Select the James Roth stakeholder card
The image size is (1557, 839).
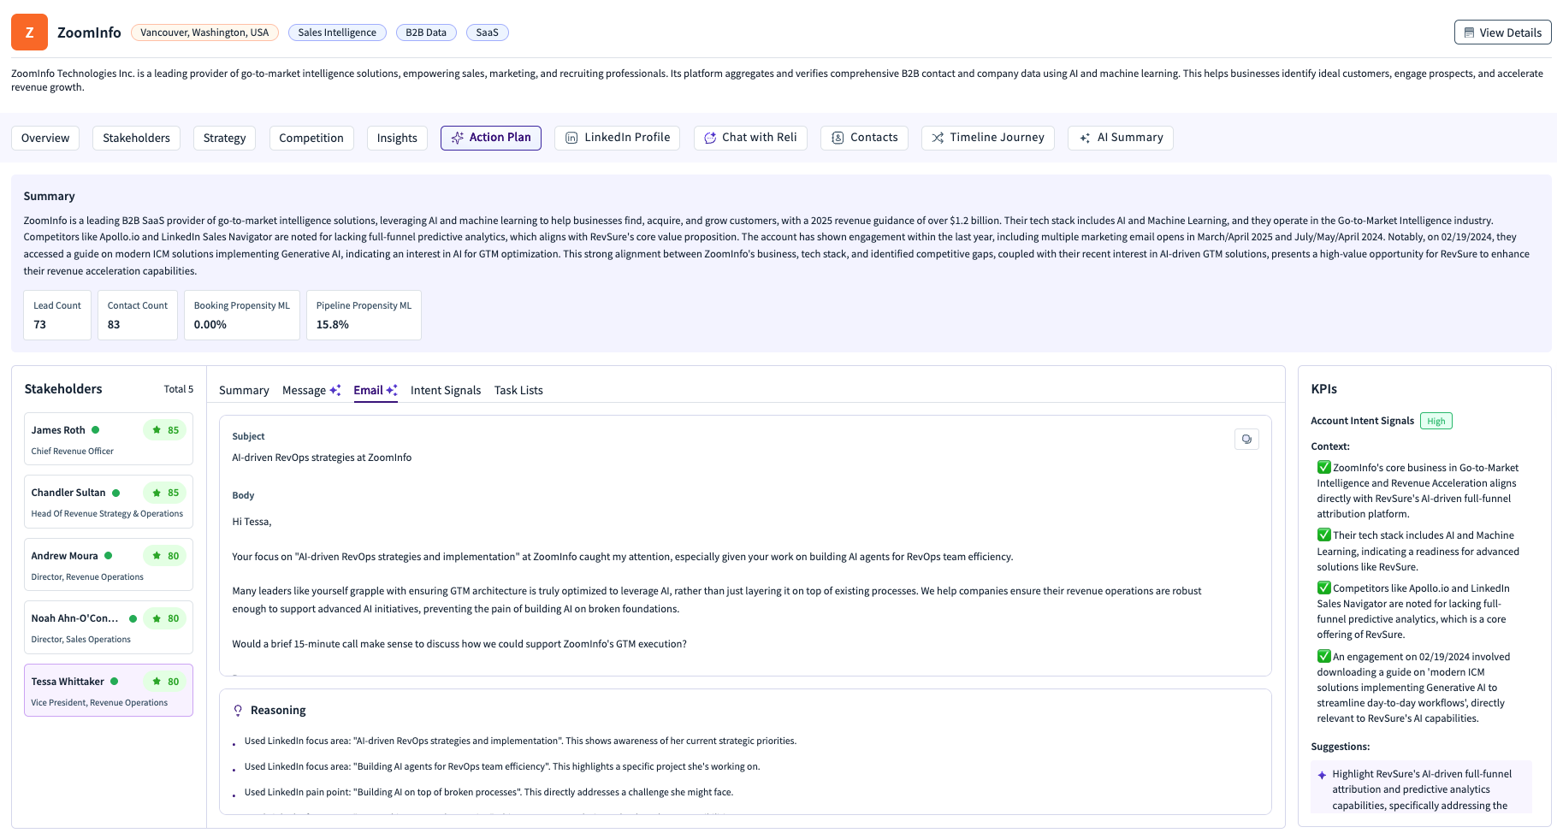tap(109, 439)
